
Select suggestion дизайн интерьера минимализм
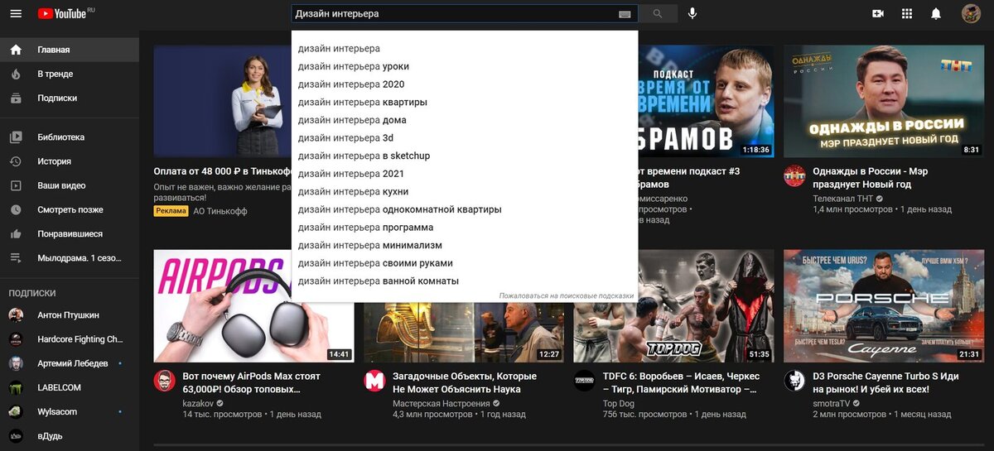[x=465, y=246]
